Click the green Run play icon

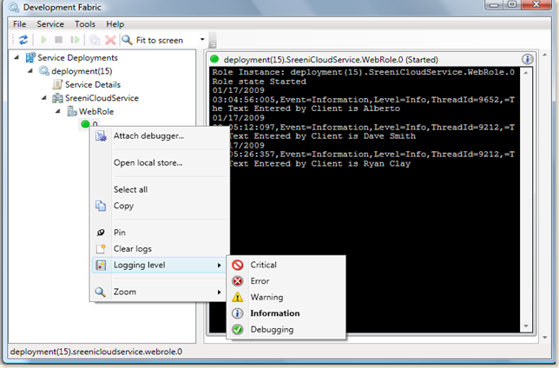coord(43,40)
